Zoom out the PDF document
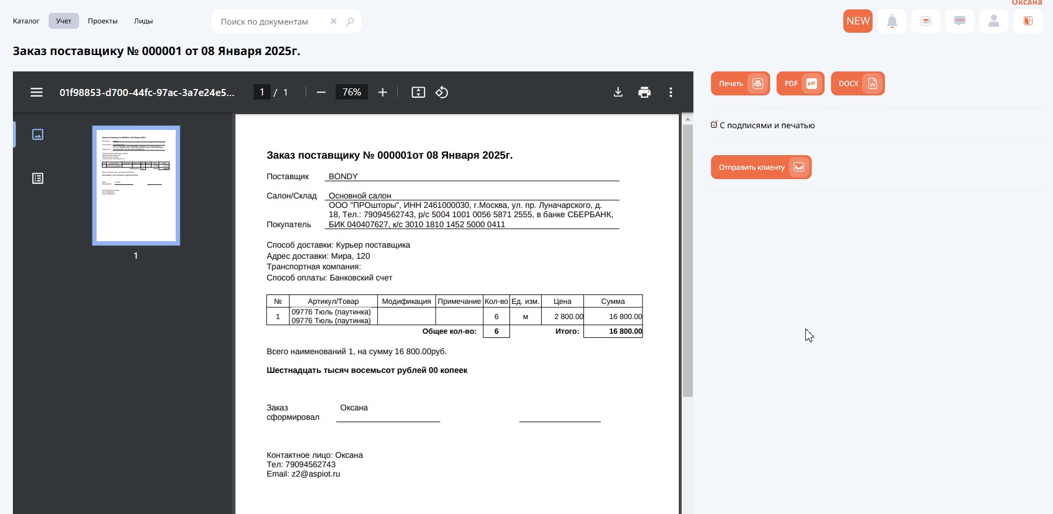This screenshot has width=1053, height=514. [321, 92]
